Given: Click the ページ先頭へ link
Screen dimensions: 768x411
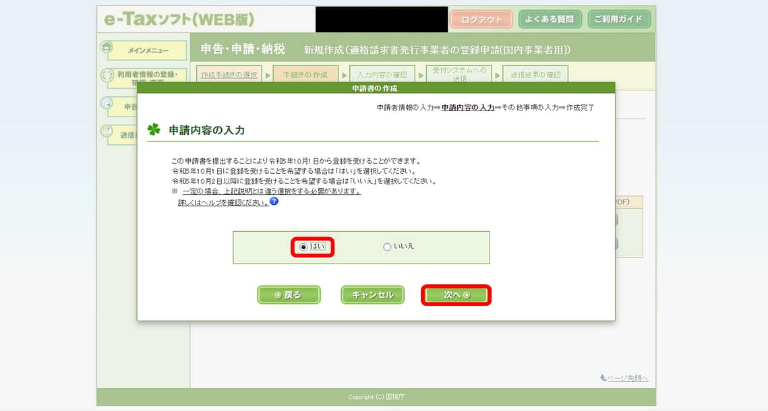Looking at the screenshot, I should pyautogui.click(x=624, y=378).
